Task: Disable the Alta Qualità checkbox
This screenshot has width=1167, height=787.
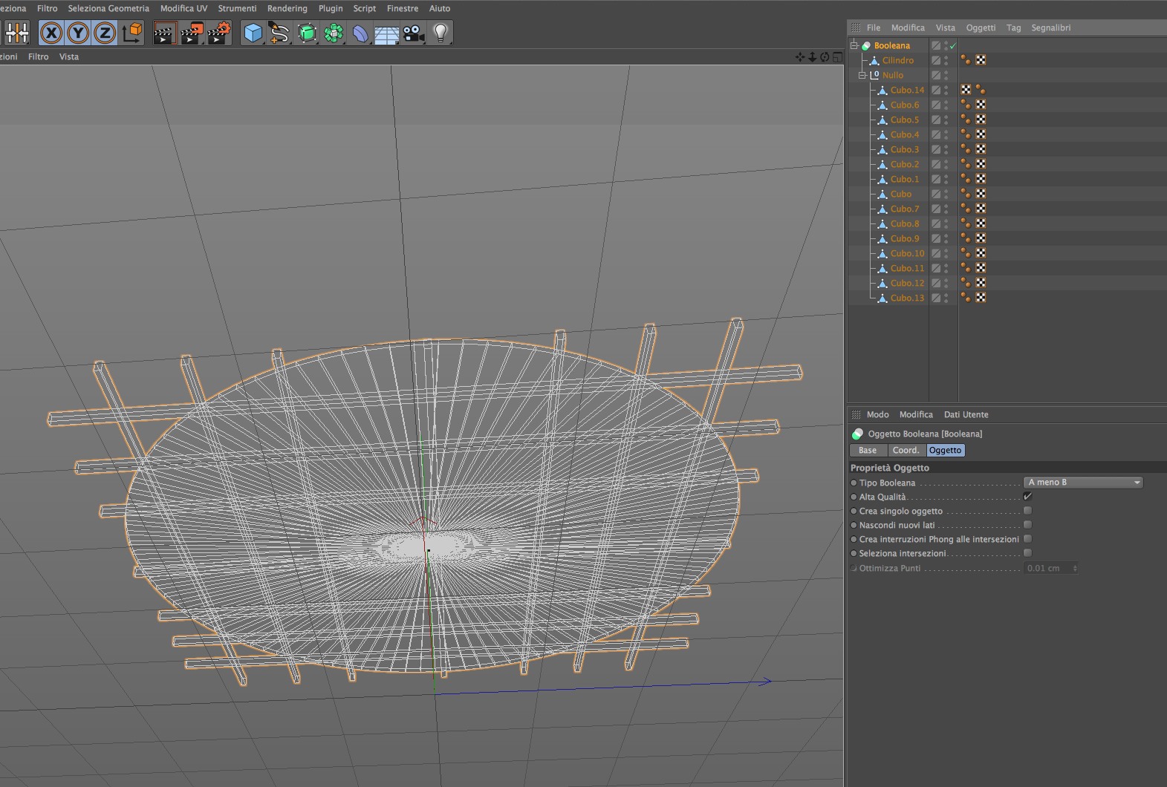Action: tap(1027, 497)
